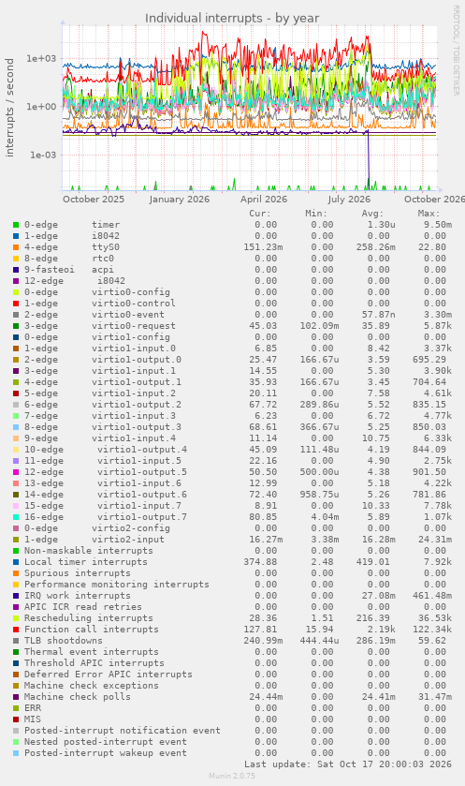The image size is (465, 786).
Task: Click the '36.53k' max for Rescheduling interrupts
Action: pos(435,618)
